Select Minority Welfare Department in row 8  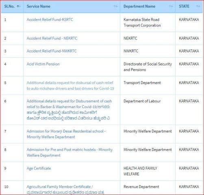148,152
